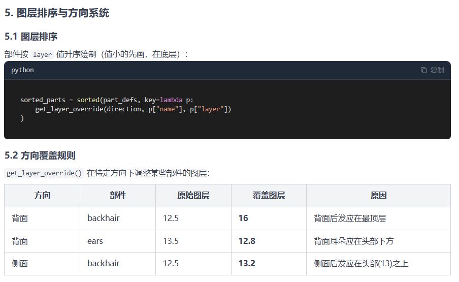The width and height of the screenshot is (459, 282).
Task: Click the inline code 'layer' in the description
Action: [43, 54]
